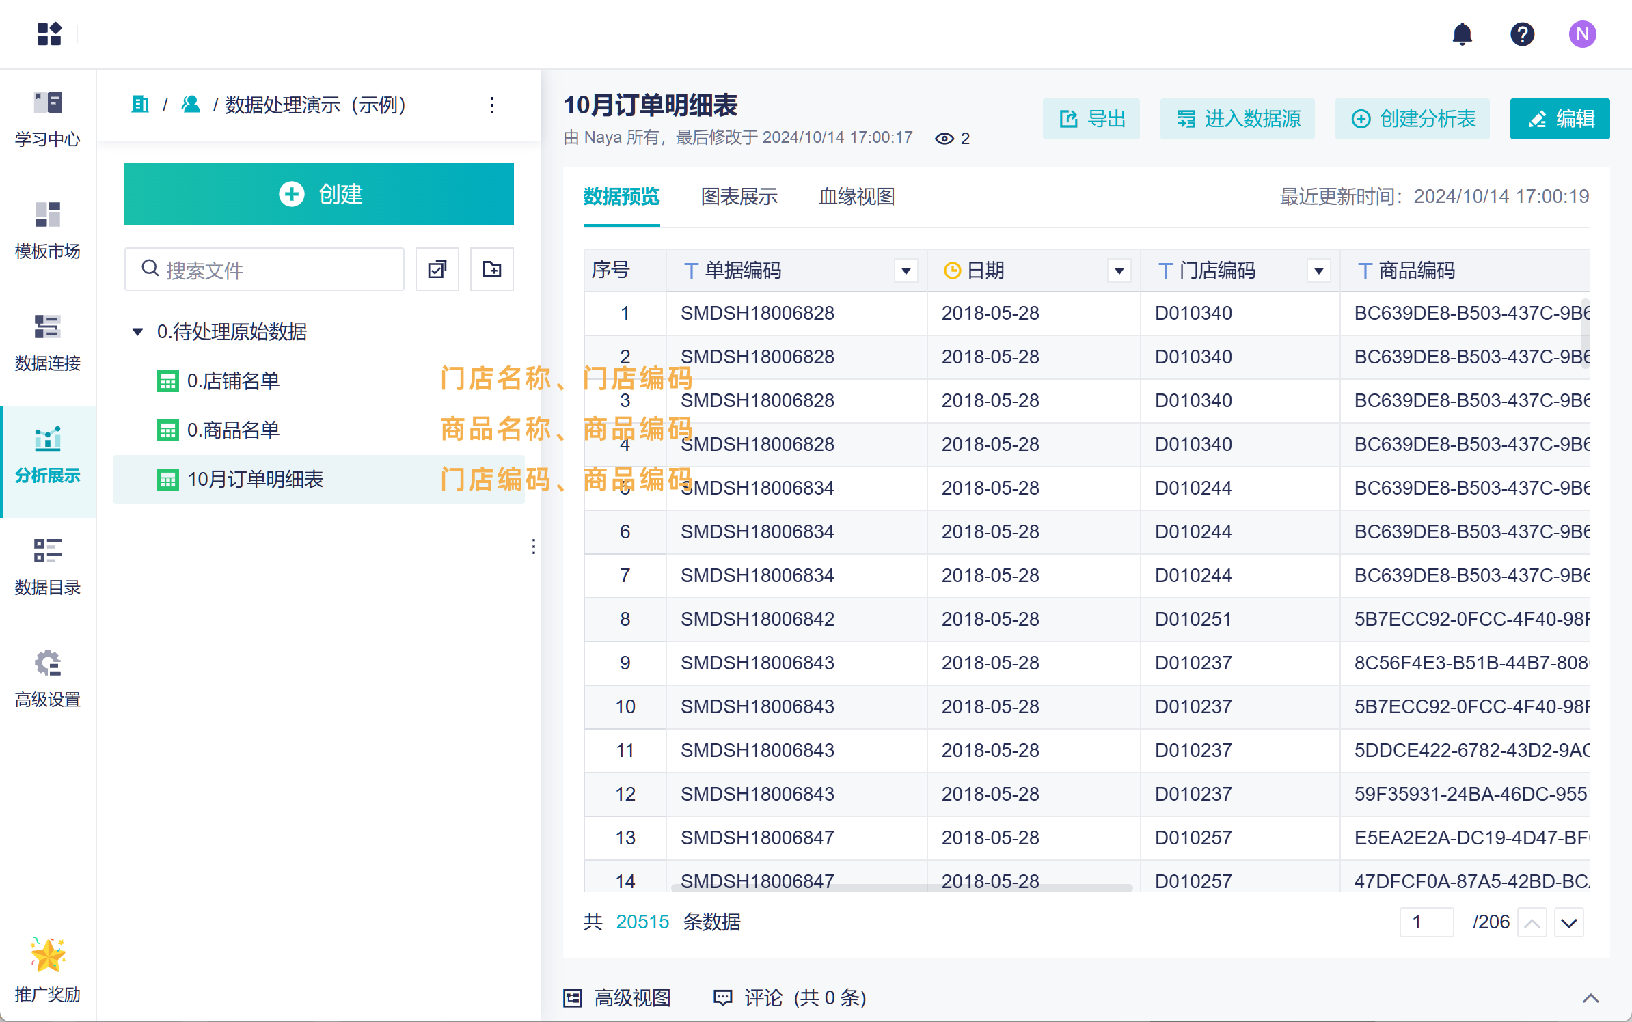Open 单据编码 column dropdown arrow
The height and width of the screenshot is (1022, 1632).
[906, 271]
